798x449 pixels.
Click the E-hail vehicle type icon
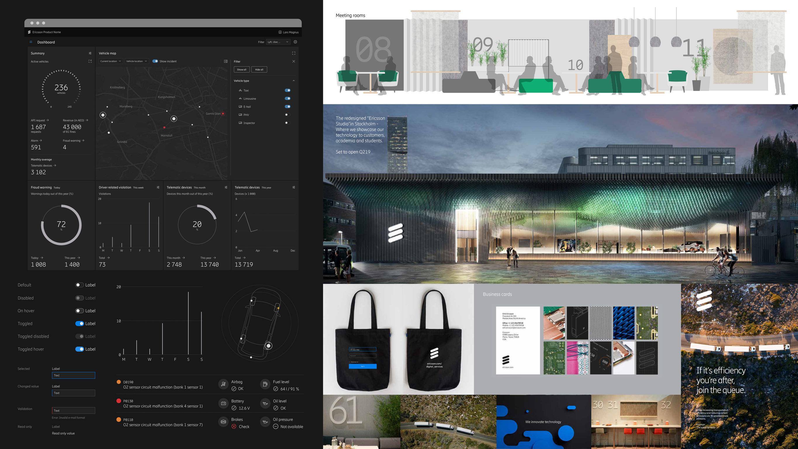[x=240, y=106]
